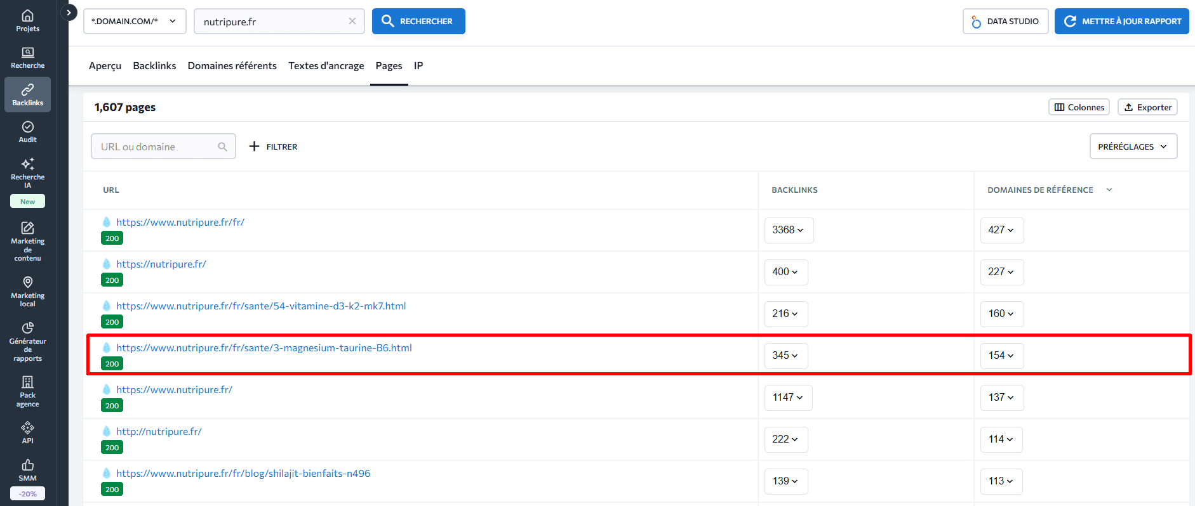Open Marketing local in sidebar
1195x506 pixels.
click(x=27, y=291)
